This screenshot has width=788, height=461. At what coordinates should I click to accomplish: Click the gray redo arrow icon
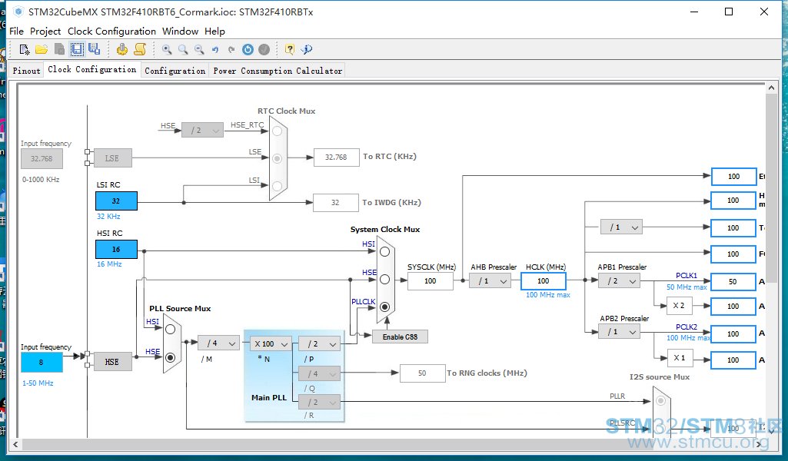point(231,49)
